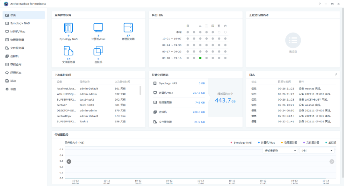344x186 pixels.
Task: Toggle 文件服务器 legend series
Action: click(311, 143)
